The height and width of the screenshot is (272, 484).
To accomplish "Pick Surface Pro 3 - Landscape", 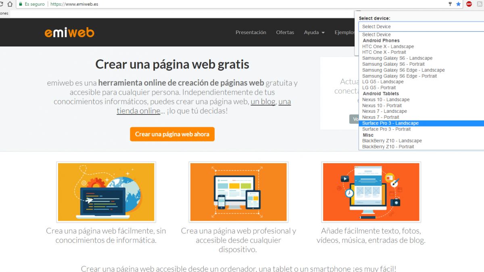I will pyautogui.click(x=421, y=123).
